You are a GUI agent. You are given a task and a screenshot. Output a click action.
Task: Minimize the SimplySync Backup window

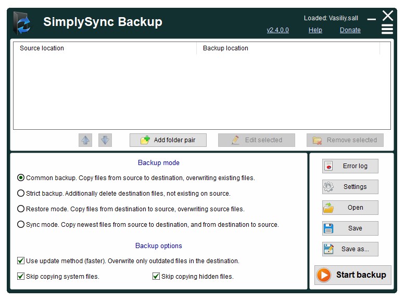click(371, 19)
